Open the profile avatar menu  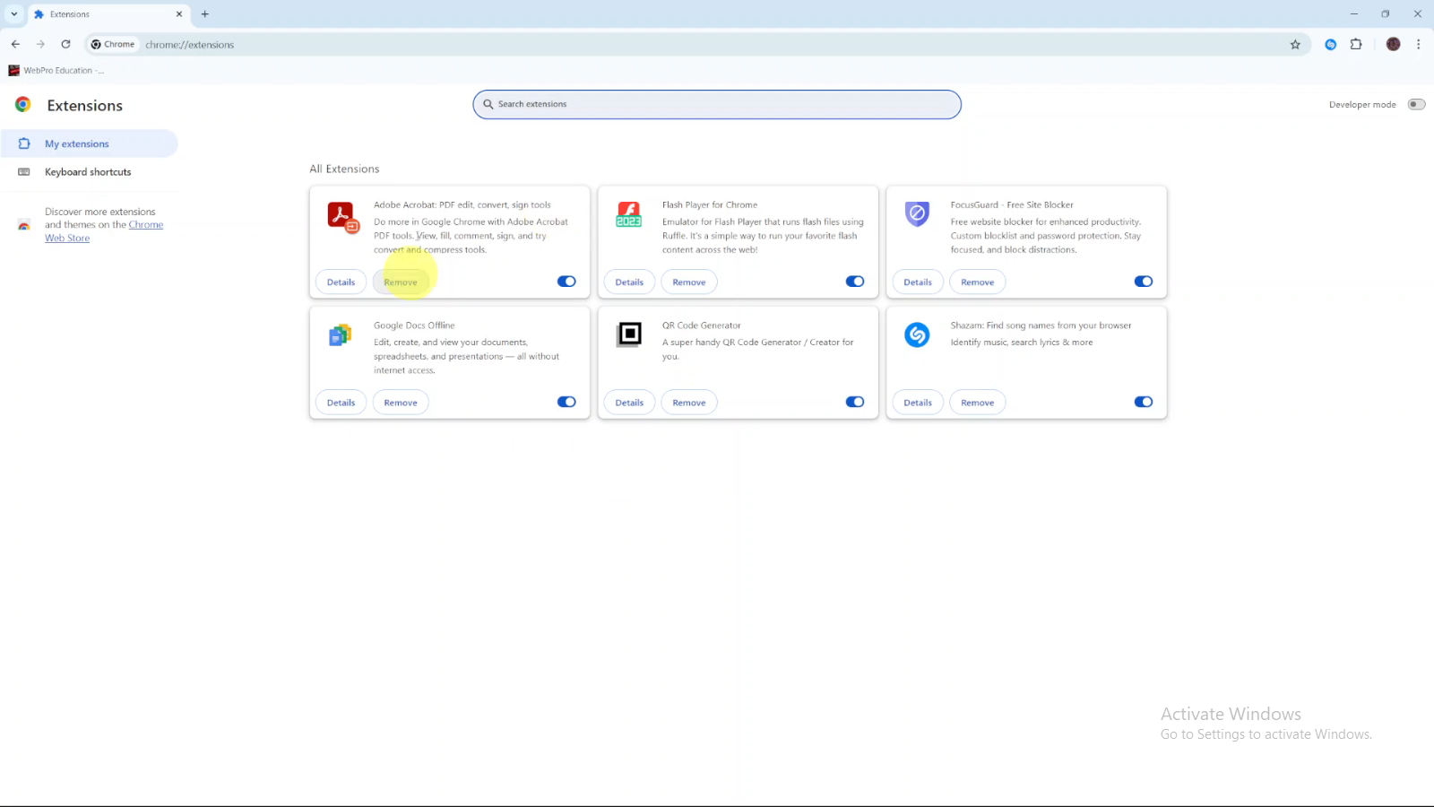click(1393, 44)
